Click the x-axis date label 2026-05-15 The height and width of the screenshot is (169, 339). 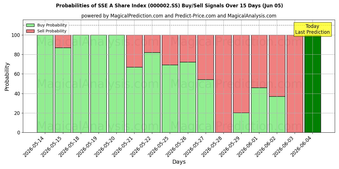click(x=52, y=146)
